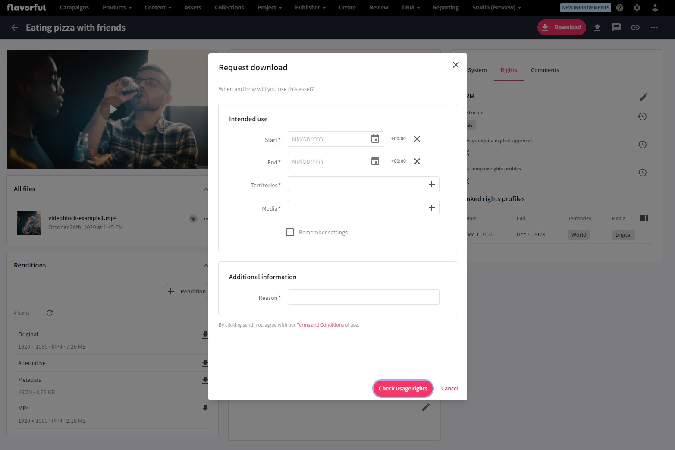Edit DRM rights with pencil icon
The width and height of the screenshot is (675, 450).
[x=644, y=97]
